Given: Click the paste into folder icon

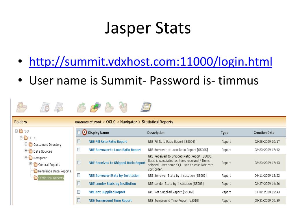Looking at the screenshot, I should coord(109,107).
